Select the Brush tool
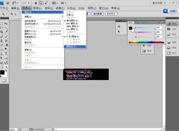The width and height of the screenshot is (179, 131). [6, 37]
